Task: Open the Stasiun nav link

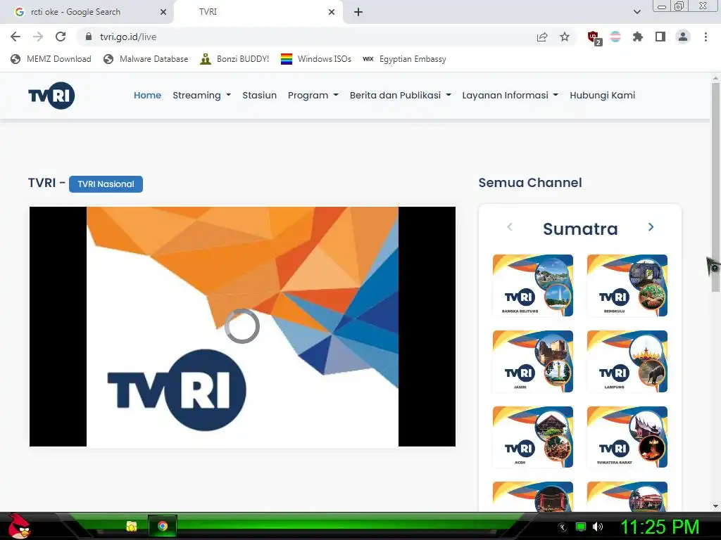Action: (259, 95)
